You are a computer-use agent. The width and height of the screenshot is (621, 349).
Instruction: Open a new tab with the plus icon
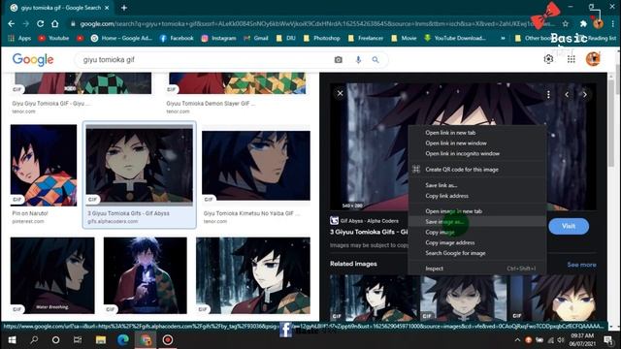[124, 8]
